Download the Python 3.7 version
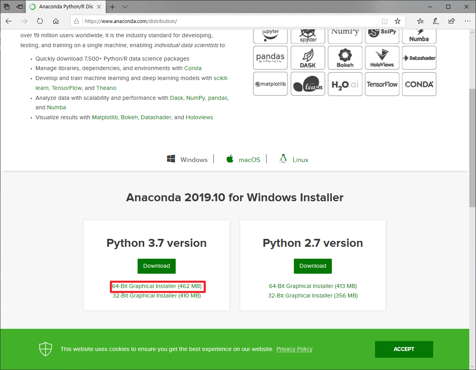Screen dimensions: 476x370 coord(156,266)
